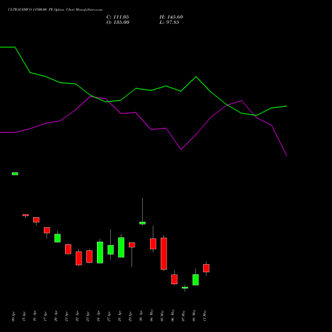Select the tall green 24 Apr candlestick
Image resolution: width=332 pixels, height=332 pixels.
point(100,252)
